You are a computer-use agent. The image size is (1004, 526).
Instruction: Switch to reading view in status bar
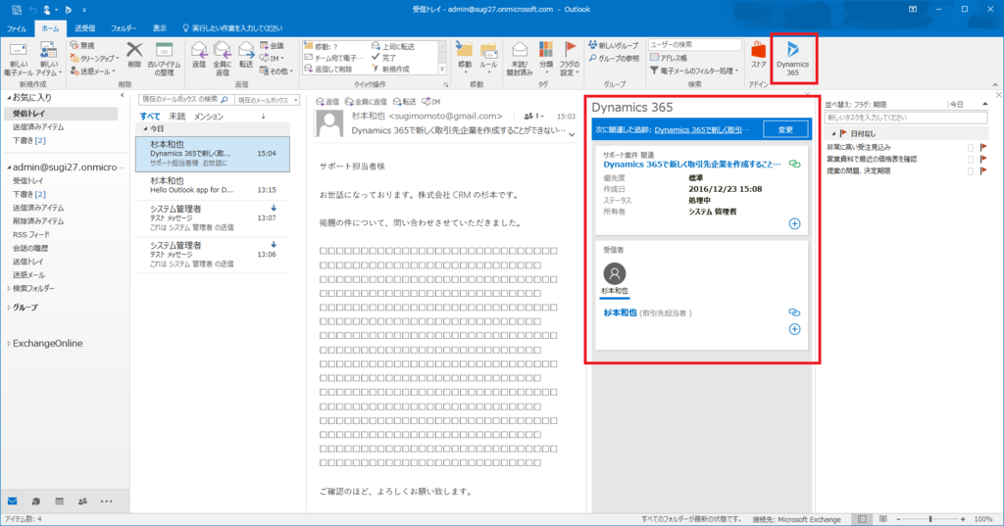(x=883, y=519)
